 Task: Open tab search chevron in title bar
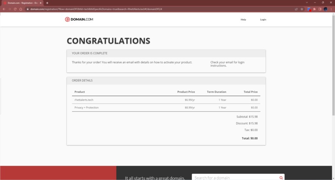[x=307, y=2]
